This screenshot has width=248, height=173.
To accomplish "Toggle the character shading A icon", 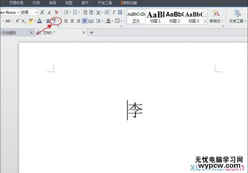I will coord(48,21).
